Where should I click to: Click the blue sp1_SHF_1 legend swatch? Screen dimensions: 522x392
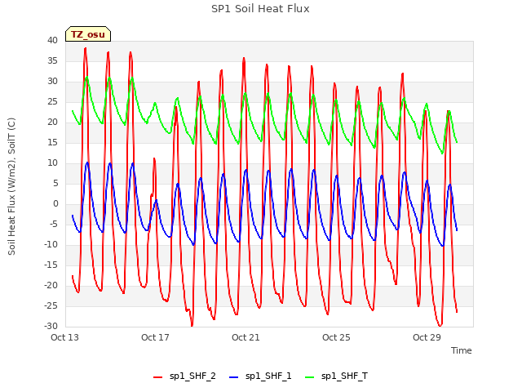(234, 377)
